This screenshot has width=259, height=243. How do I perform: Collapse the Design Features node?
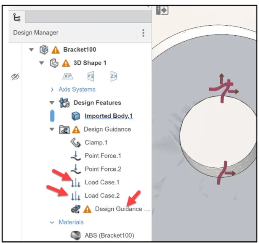pos(52,103)
